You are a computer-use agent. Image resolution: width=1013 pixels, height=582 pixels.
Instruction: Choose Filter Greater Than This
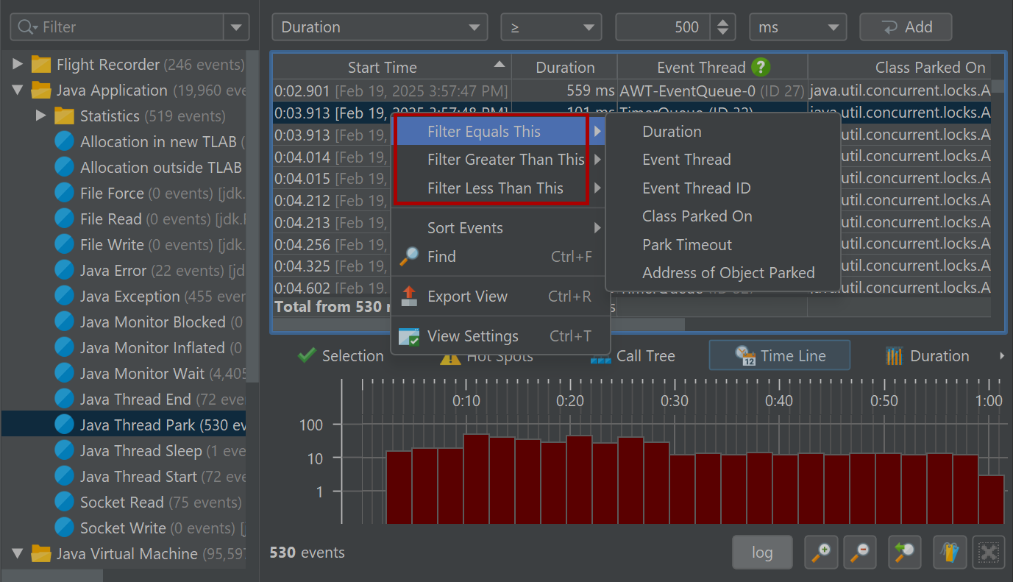click(x=500, y=160)
